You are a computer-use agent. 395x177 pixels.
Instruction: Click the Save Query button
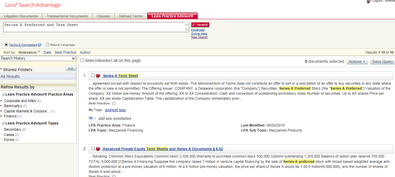[x=382, y=61]
